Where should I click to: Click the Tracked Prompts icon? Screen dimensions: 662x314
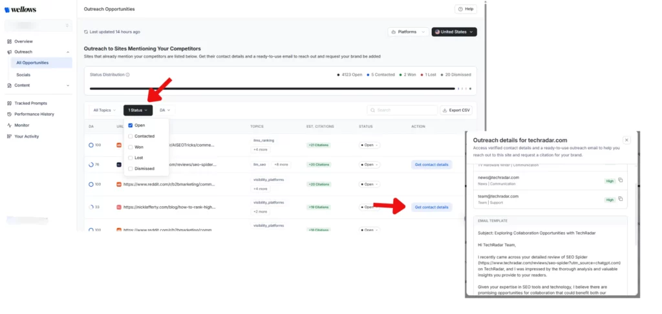click(x=9, y=103)
